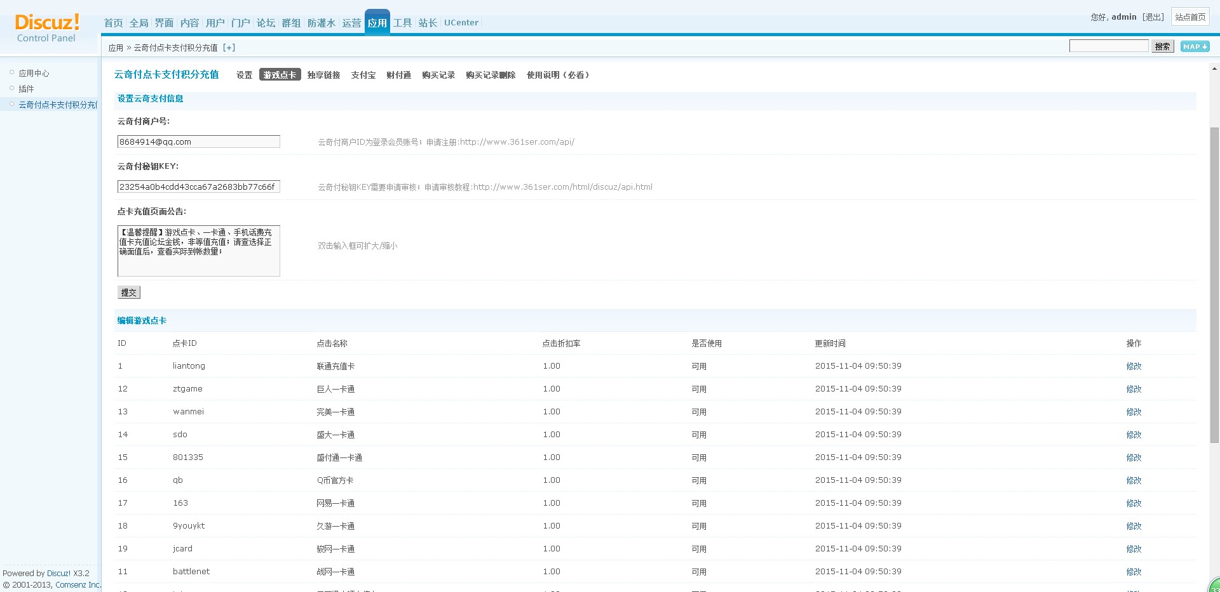
Task: Open the 论坛 top menu item
Action: (x=266, y=23)
